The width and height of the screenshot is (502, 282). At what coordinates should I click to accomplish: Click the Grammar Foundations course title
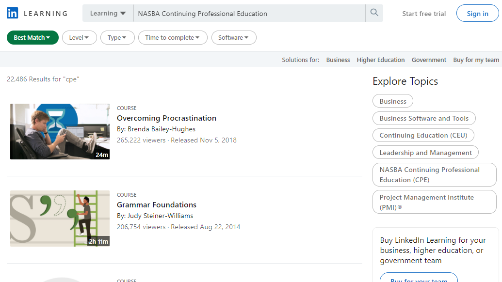pyautogui.click(x=157, y=204)
